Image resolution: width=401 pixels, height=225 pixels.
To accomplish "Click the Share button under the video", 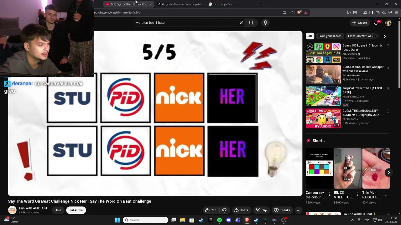I will click(x=241, y=210).
